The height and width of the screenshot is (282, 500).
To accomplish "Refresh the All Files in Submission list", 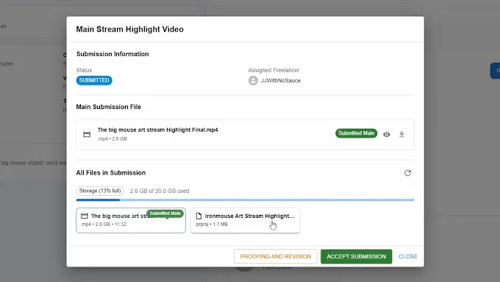I will (407, 173).
